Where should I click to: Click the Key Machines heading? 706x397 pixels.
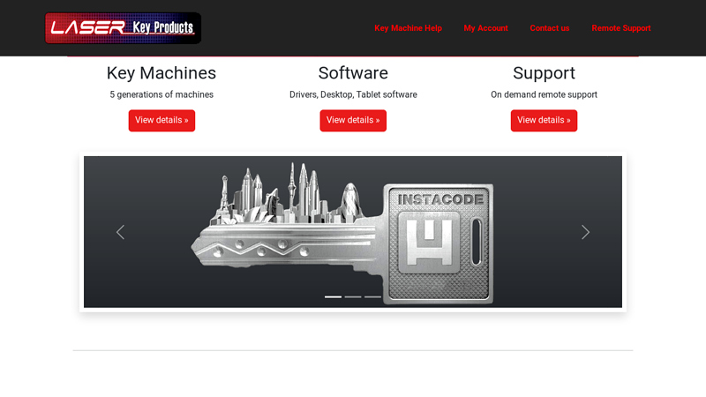(161, 73)
